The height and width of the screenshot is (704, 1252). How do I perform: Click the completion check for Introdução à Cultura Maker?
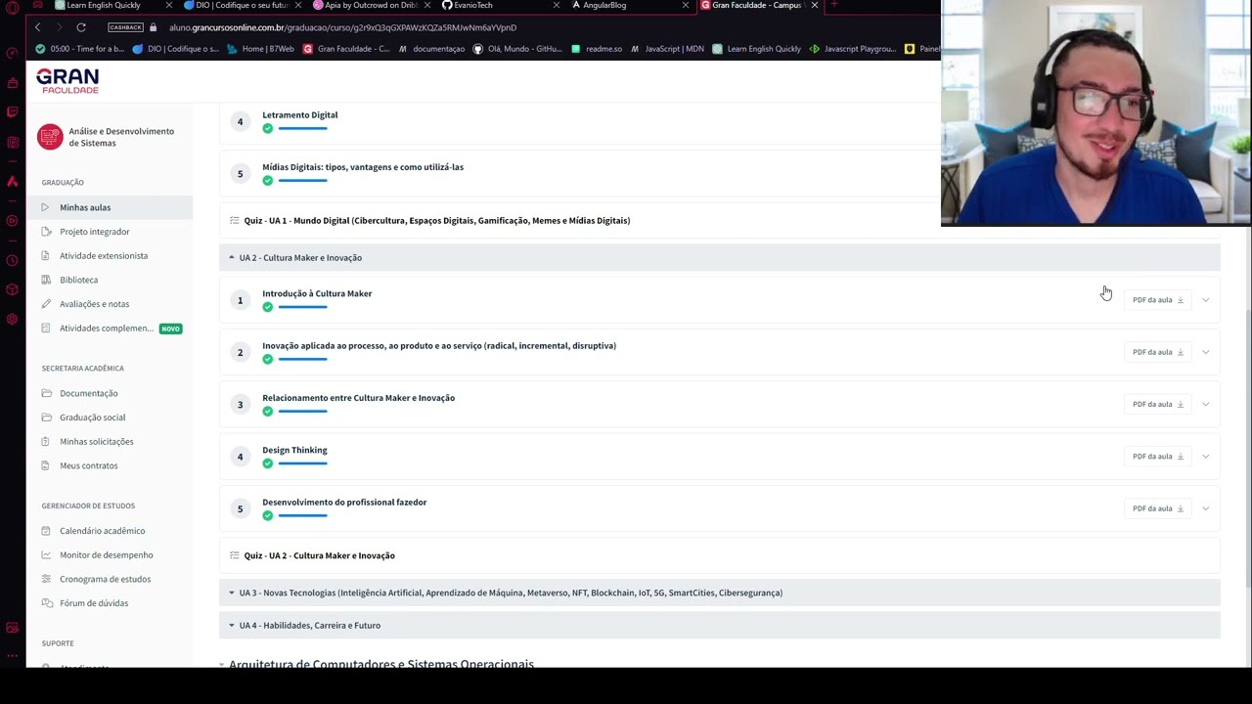click(268, 307)
